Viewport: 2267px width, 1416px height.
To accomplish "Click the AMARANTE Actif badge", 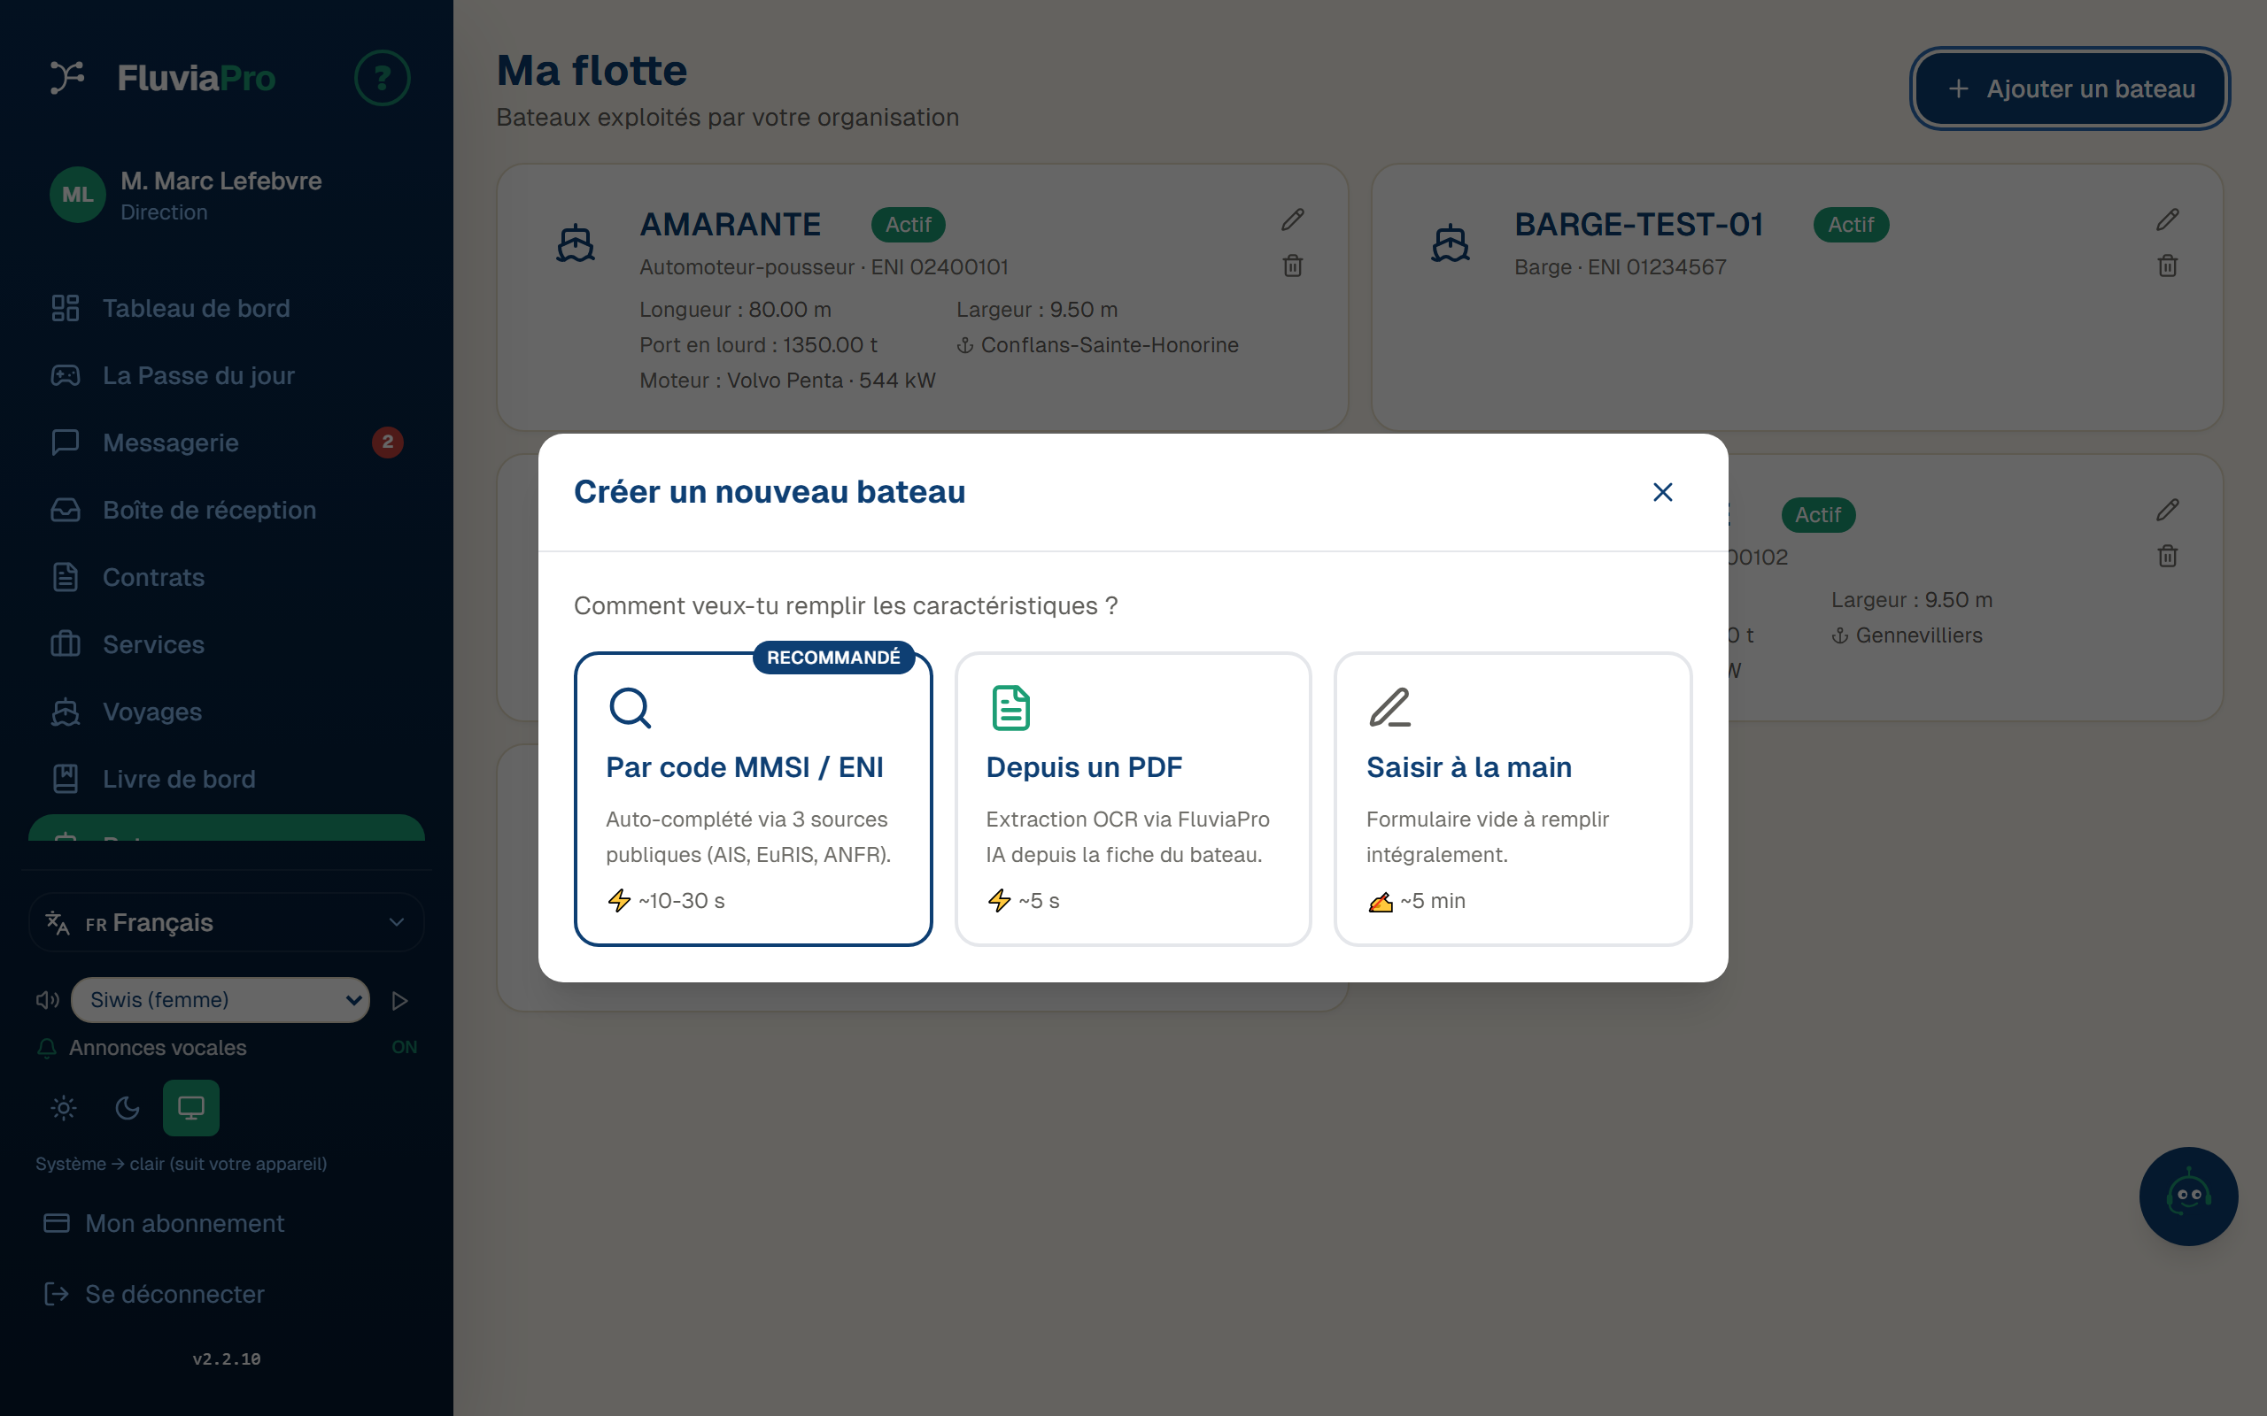I will pos(908,225).
